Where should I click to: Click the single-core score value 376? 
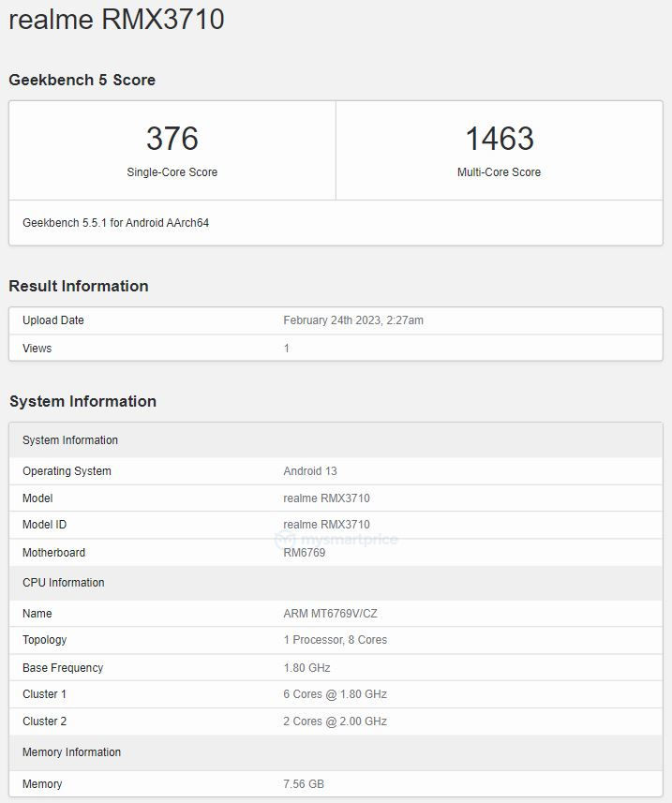coord(172,139)
